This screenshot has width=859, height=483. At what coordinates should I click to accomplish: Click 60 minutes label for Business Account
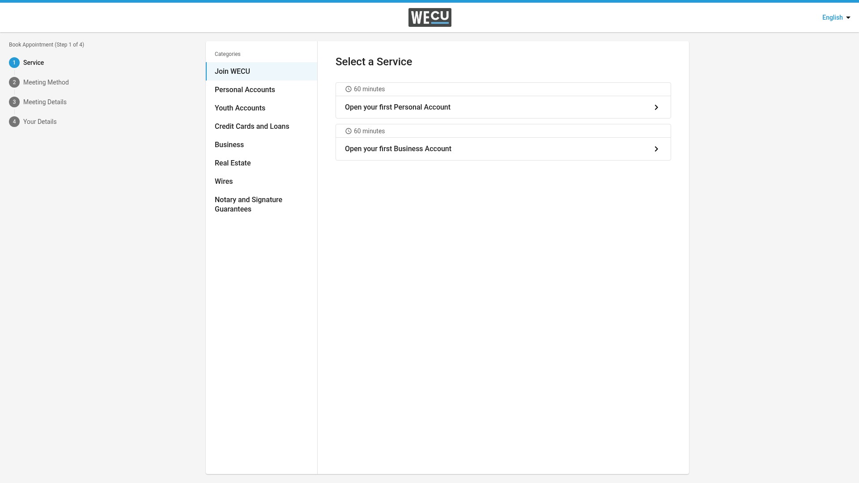pyautogui.click(x=370, y=131)
